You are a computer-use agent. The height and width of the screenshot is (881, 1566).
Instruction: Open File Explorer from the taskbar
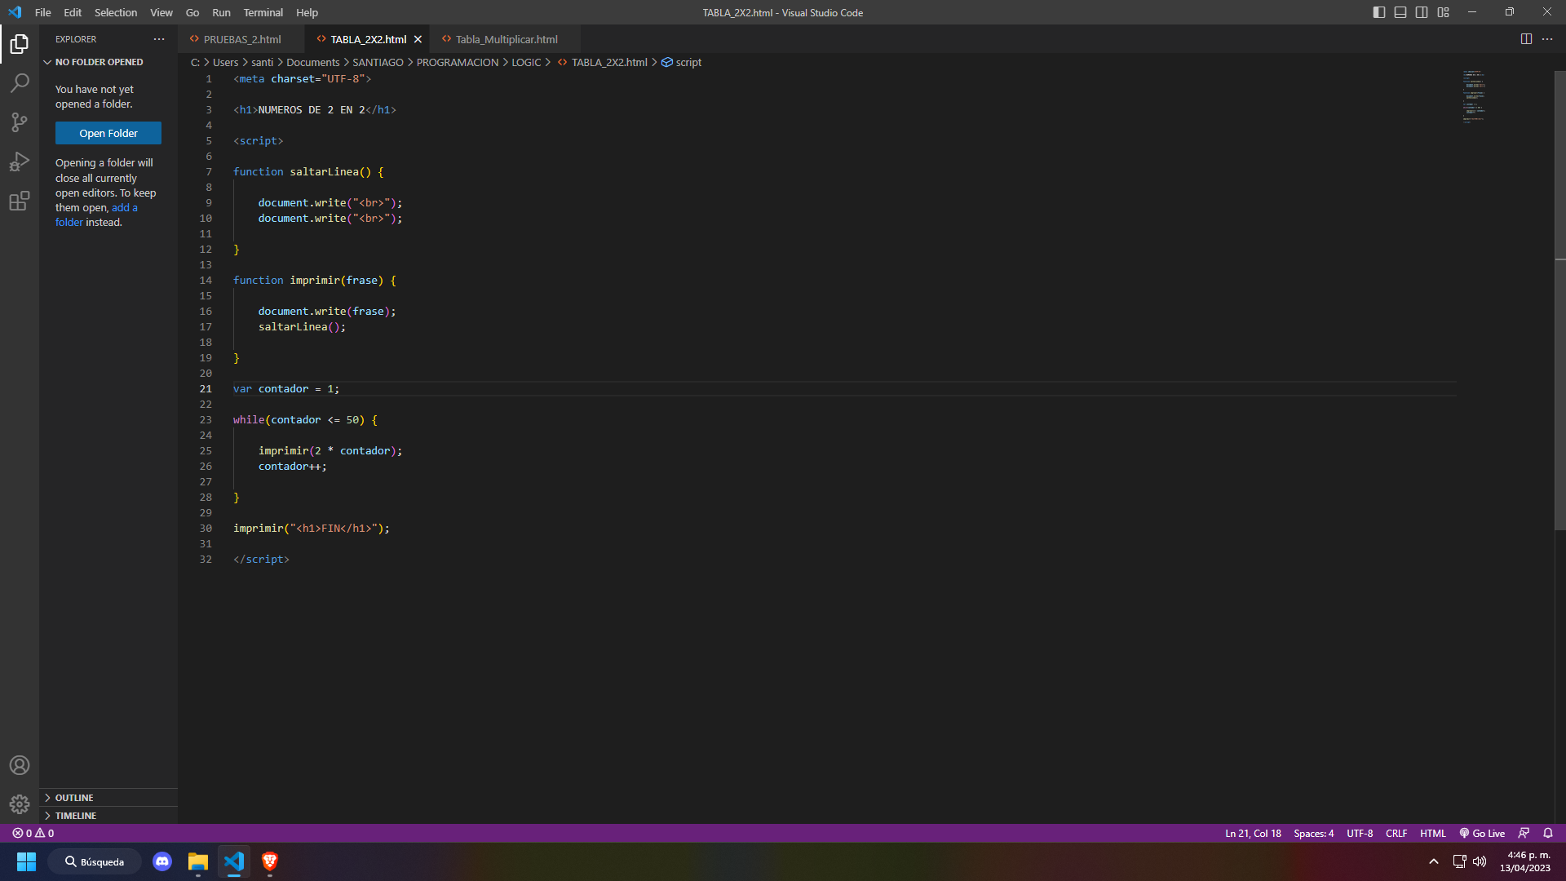click(198, 861)
